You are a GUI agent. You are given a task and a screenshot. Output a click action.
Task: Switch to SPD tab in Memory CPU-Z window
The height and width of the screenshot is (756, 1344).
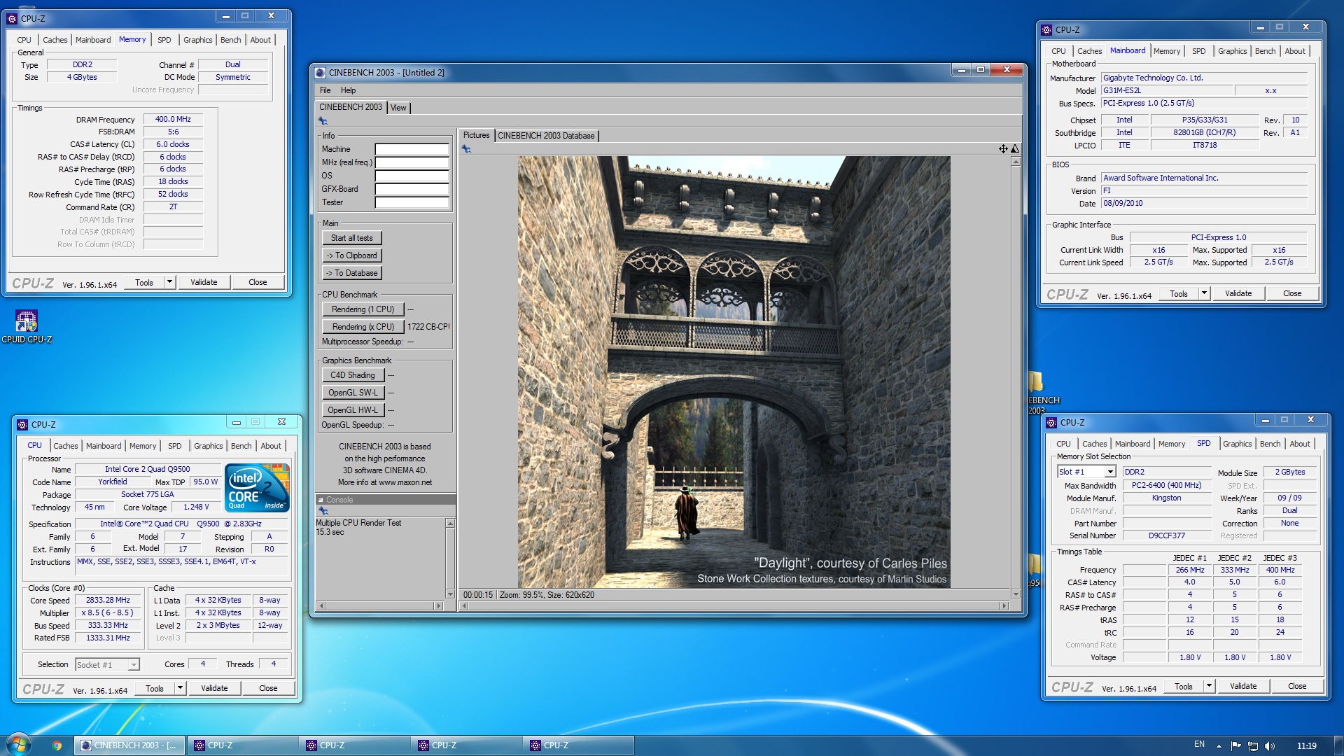coord(164,40)
